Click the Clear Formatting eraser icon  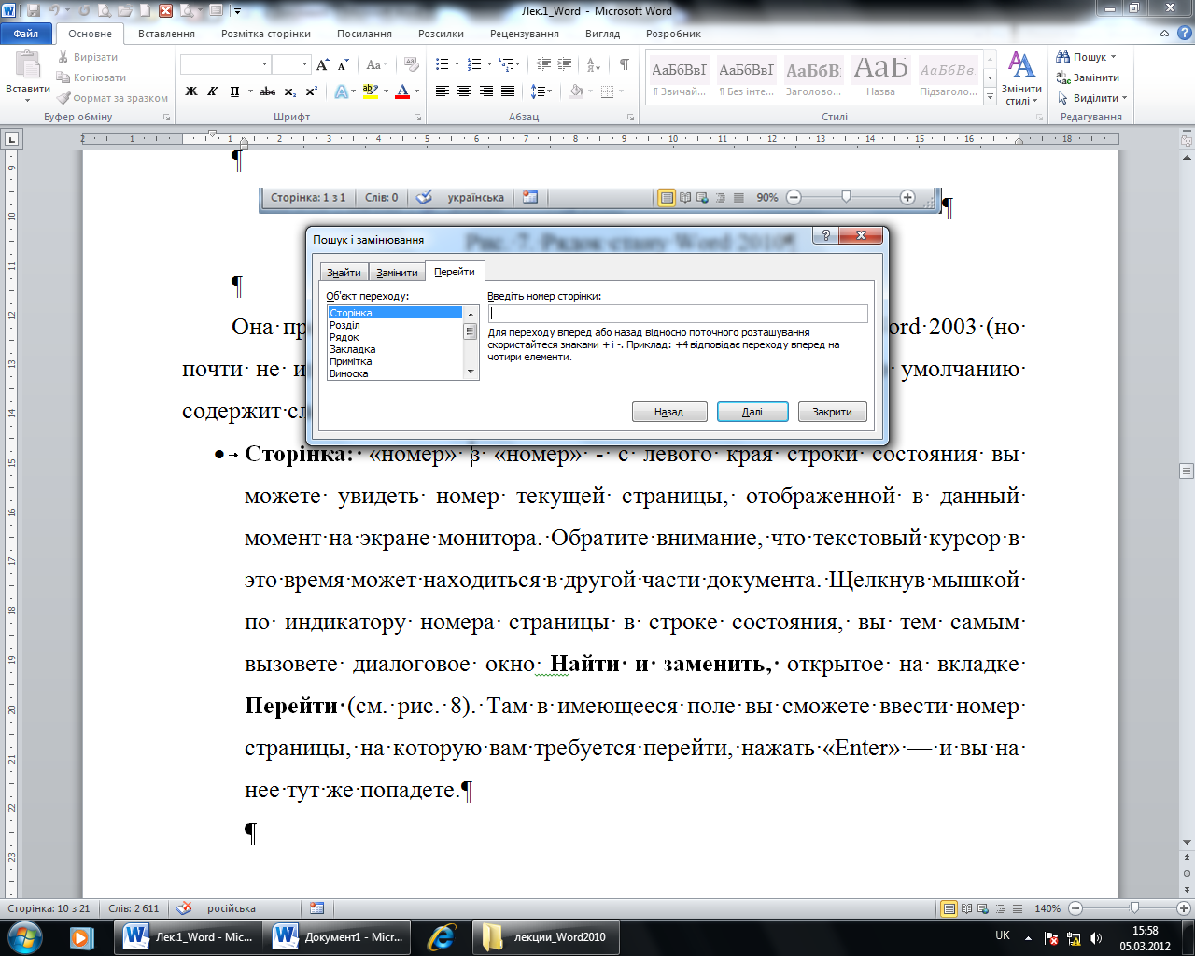tap(410, 64)
